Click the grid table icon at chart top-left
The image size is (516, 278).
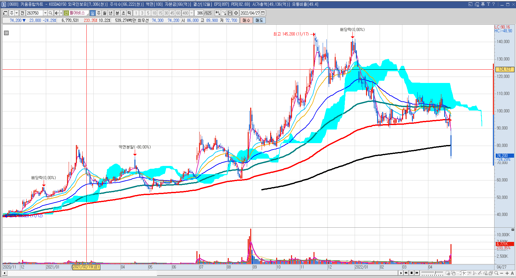pos(6,33)
